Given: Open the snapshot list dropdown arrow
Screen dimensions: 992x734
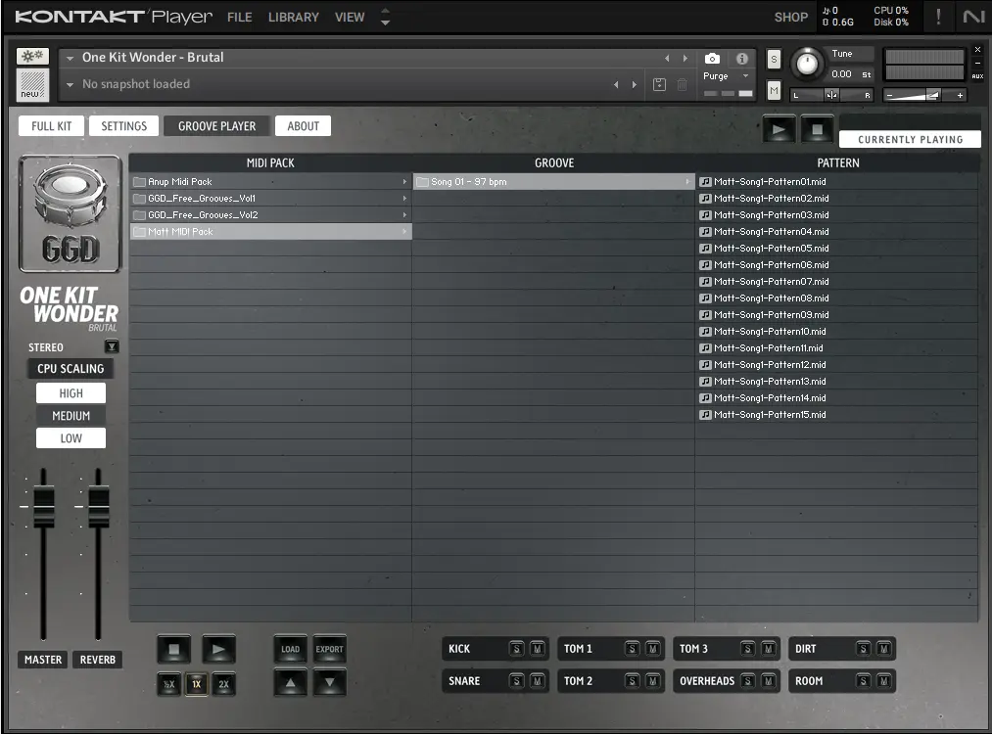Looking at the screenshot, I should pos(70,85).
